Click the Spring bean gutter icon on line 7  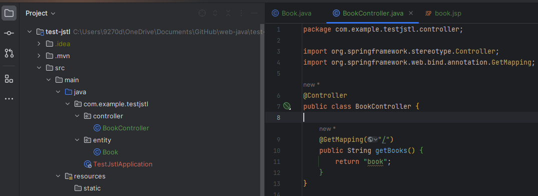287,106
